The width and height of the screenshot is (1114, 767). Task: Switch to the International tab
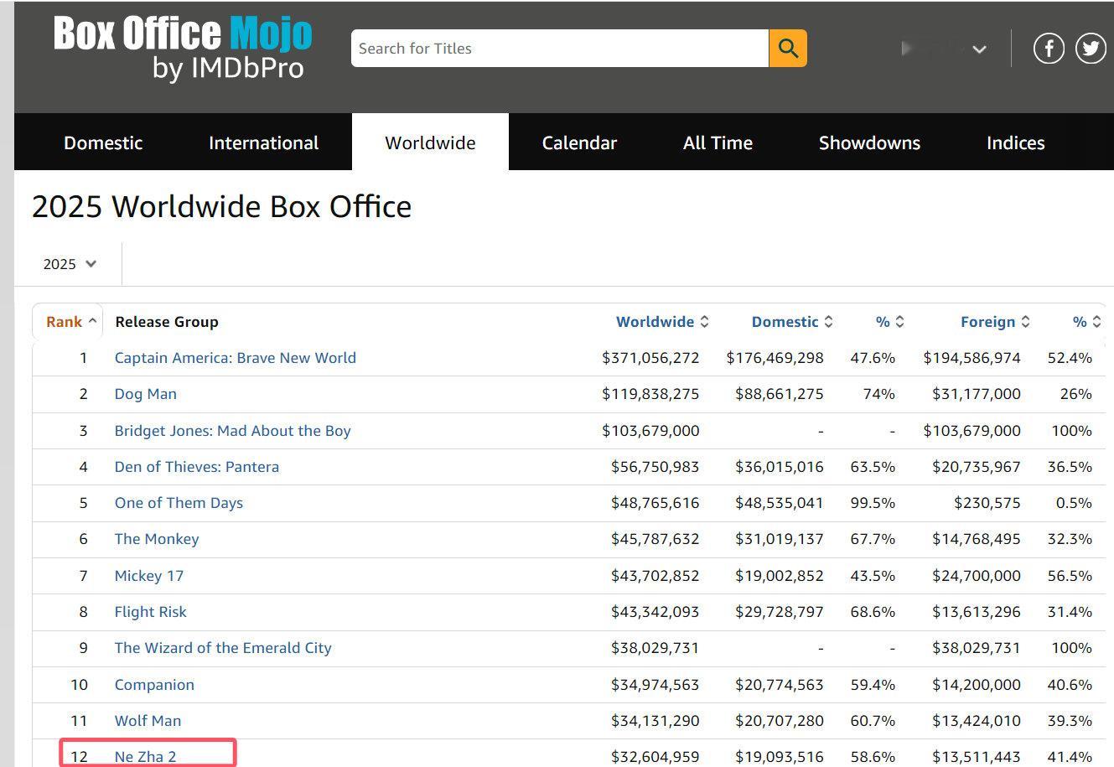tap(263, 143)
